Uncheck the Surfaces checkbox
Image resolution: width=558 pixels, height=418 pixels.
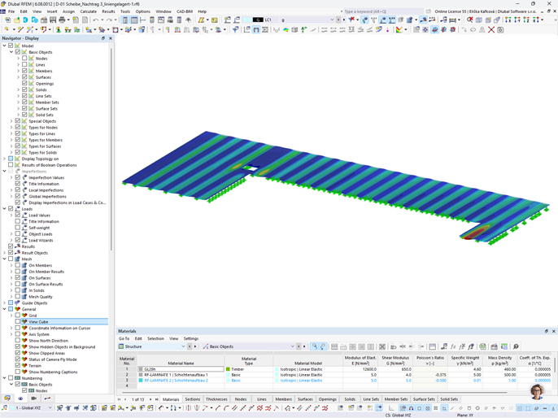click(24, 76)
